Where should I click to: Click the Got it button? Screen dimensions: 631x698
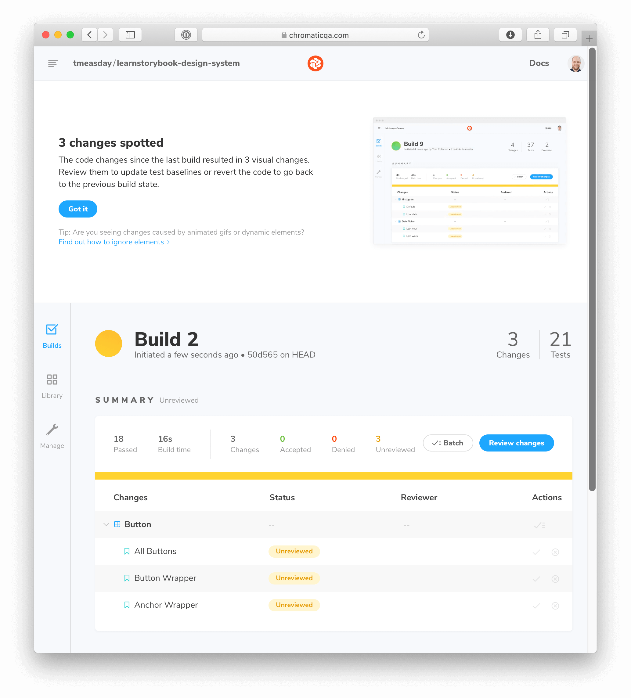click(78, 209)
